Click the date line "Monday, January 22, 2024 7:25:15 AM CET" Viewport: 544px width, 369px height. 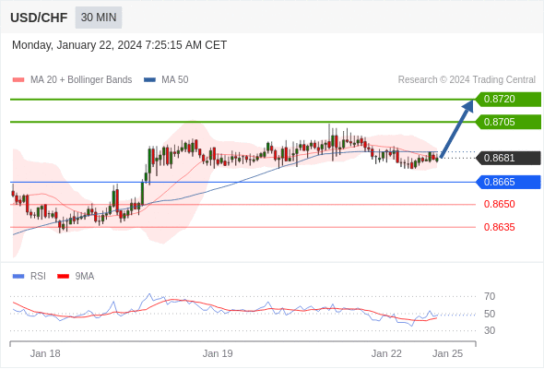[119, 45]
